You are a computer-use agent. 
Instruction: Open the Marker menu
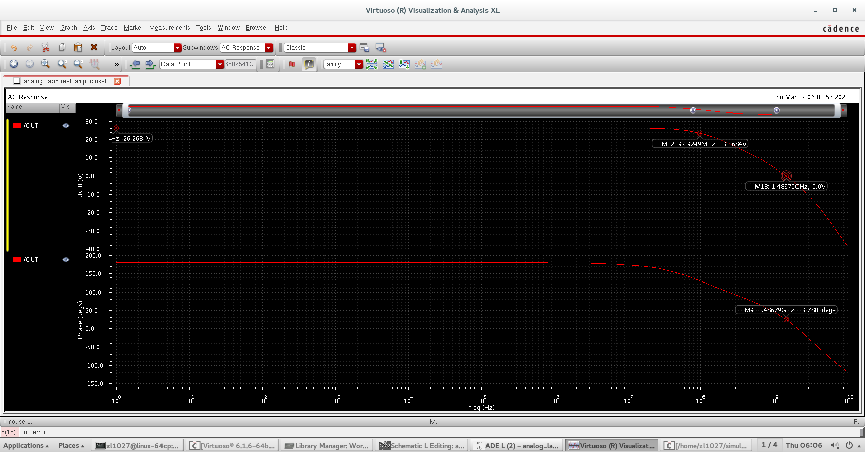(x=133, y=28)
